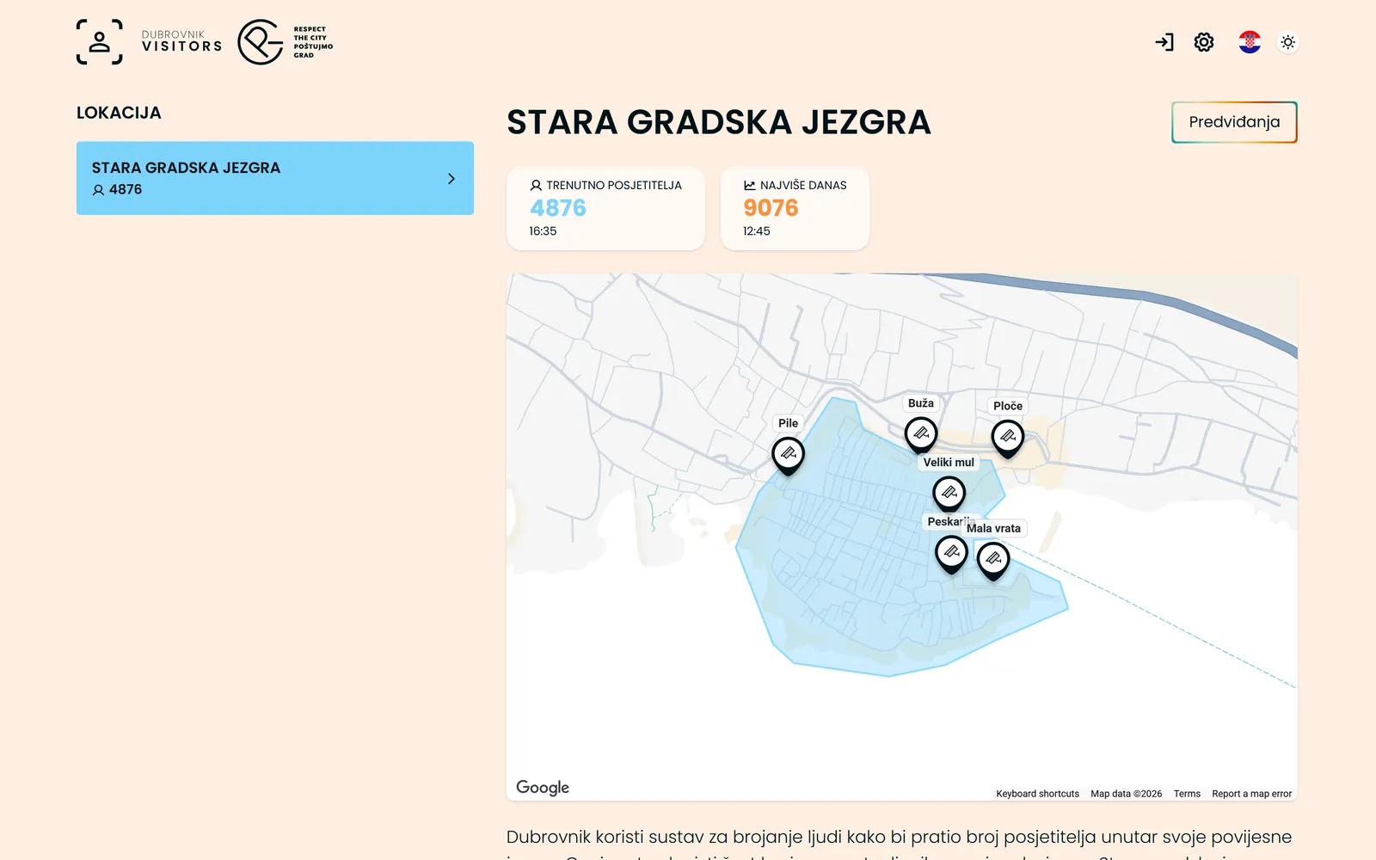
Task: Click the LOKACIJA heading
Action: [119, 113]
